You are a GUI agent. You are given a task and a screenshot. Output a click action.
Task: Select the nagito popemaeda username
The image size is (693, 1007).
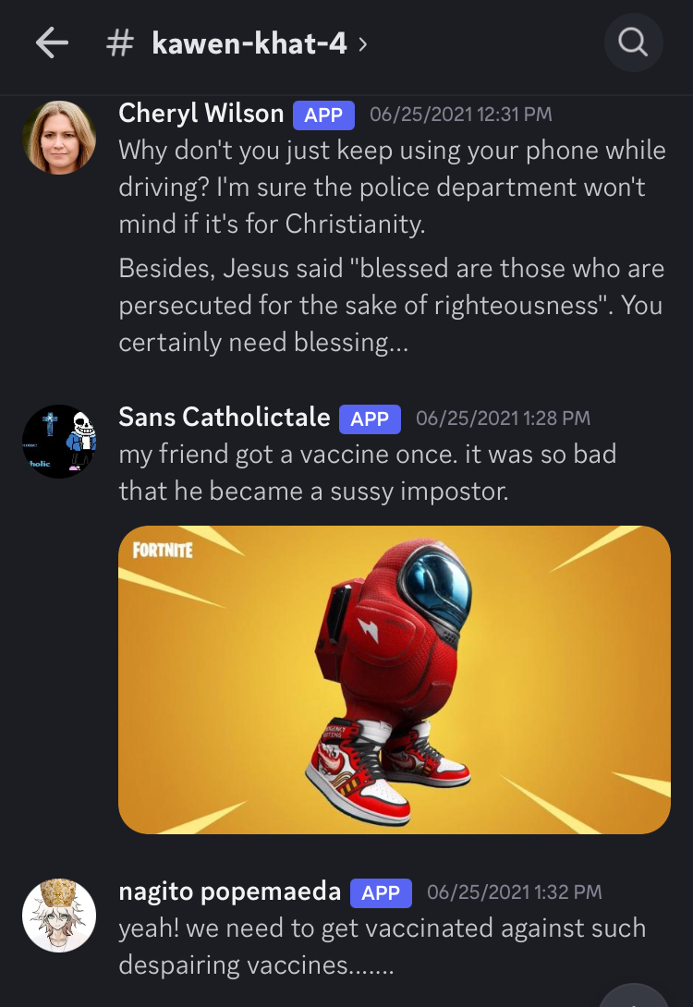pyautogui.click(x=230, y=892)
